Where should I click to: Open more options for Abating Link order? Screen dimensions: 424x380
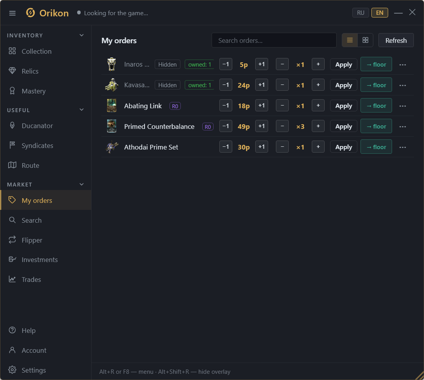tap(403, 106)
